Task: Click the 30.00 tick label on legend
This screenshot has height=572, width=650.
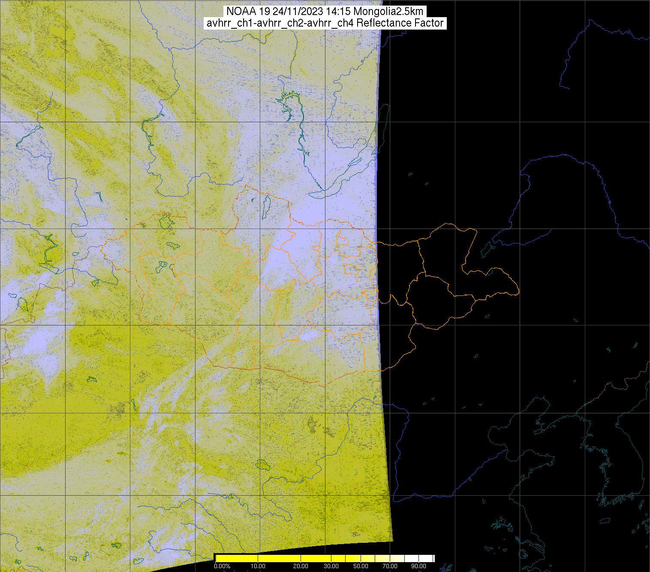Action: (x=331, y=566)
